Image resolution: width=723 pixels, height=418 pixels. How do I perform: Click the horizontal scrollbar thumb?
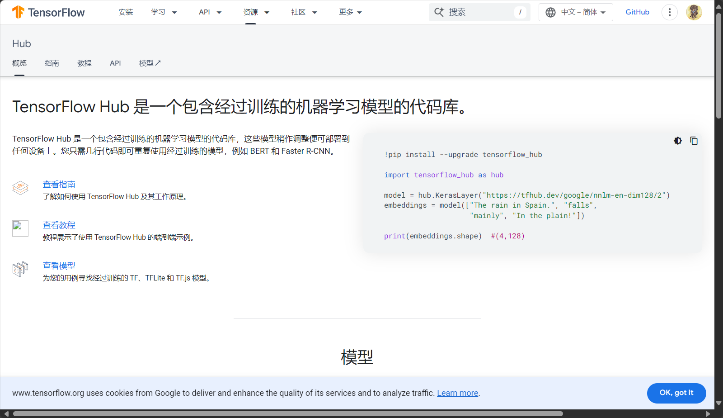coord(288,413)
